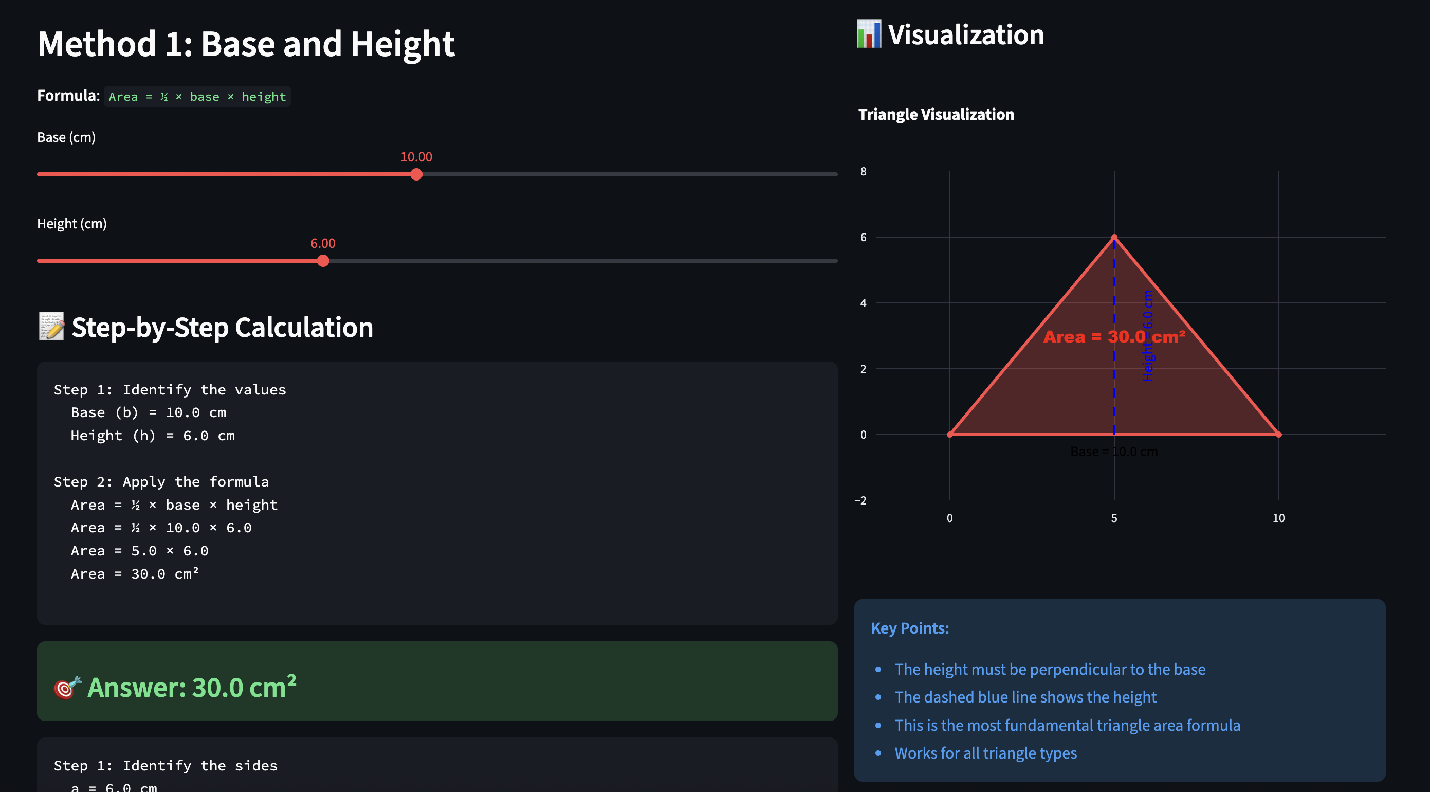1430x792 pixels.
Task: Click the x-axis tick label 10
Action: tap(1278, 518)
